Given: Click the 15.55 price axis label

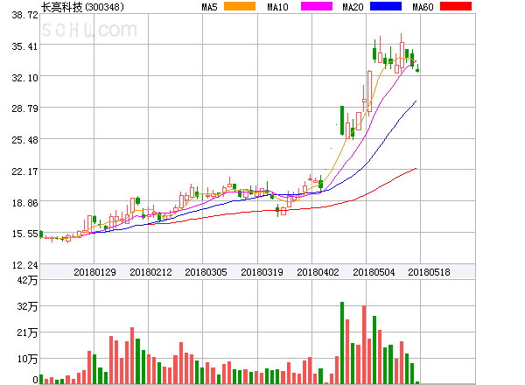Looking at the screenshot, I should [x=25, y=234].
